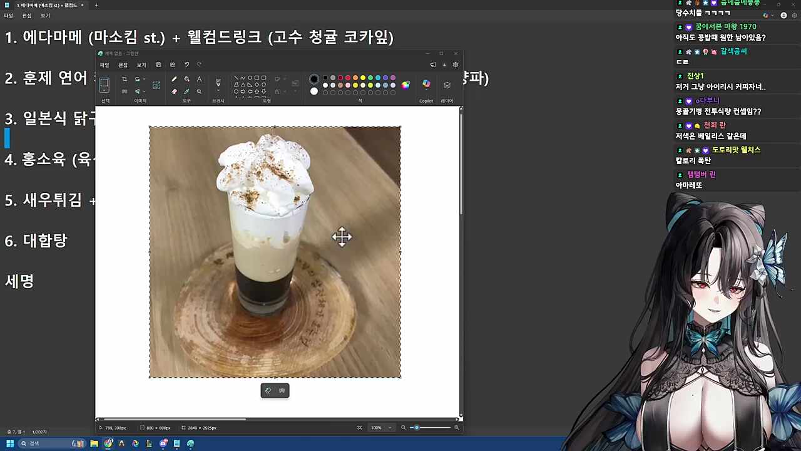Viewport: 801px width, 451px height.
Task: Select secondary Color 2 white circle
Action: click(x=314, y=91)
